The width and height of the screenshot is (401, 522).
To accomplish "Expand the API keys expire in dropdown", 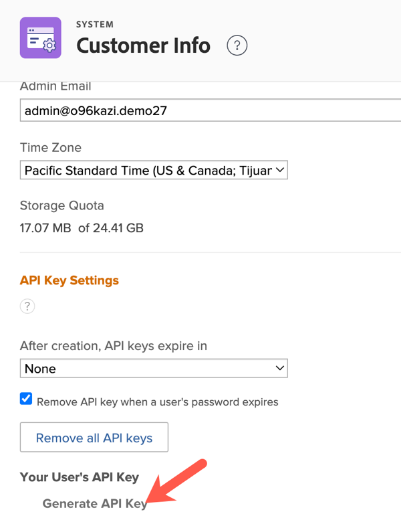I will click(154, 368).
